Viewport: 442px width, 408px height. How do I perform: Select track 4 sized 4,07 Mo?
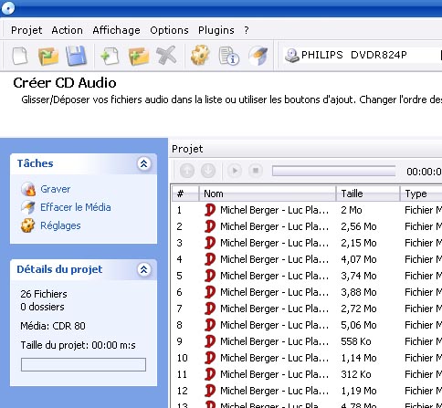pos(307,259)
